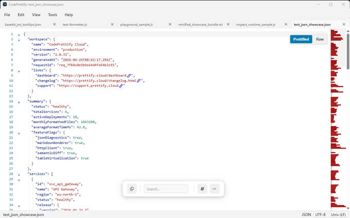The height and width of the screenshot is (218, 350).
Task: Click the "1.0.31" version value
Action: (x=61, y=55)
